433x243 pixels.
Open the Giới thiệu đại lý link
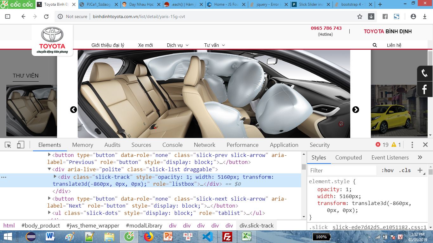click(x=108, y=45)
